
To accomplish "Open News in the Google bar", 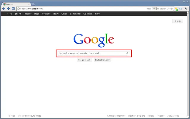I will coord(56,14).
